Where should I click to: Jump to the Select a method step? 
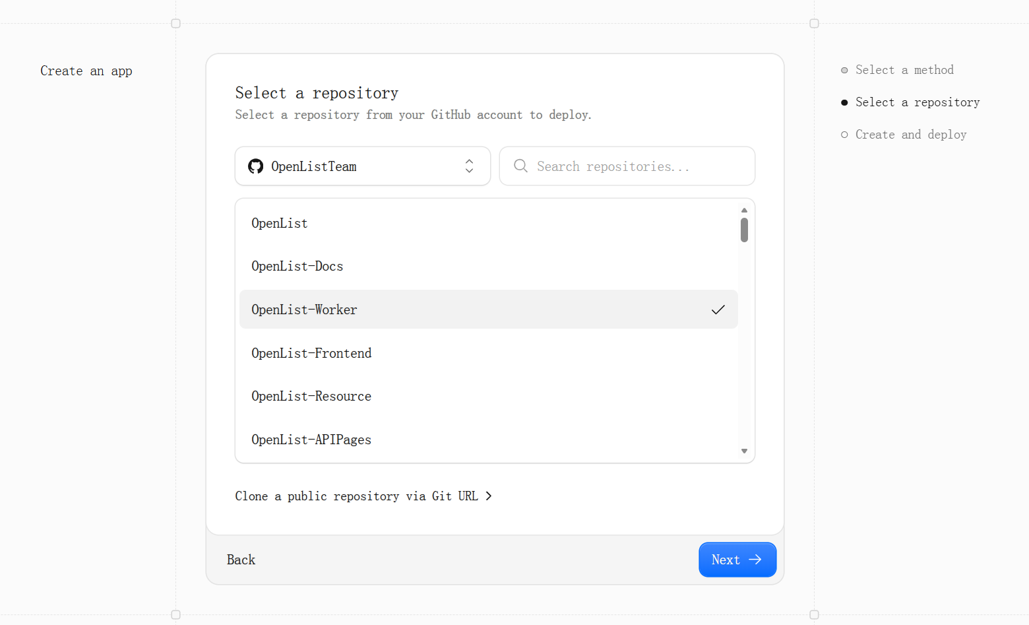click(904, 70)
